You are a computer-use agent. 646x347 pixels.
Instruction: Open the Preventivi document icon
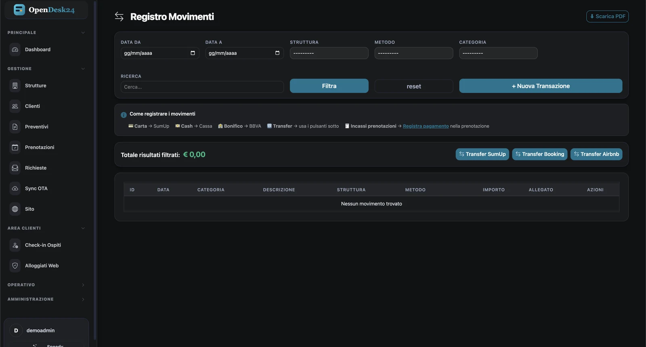click(x=15, y=127)
